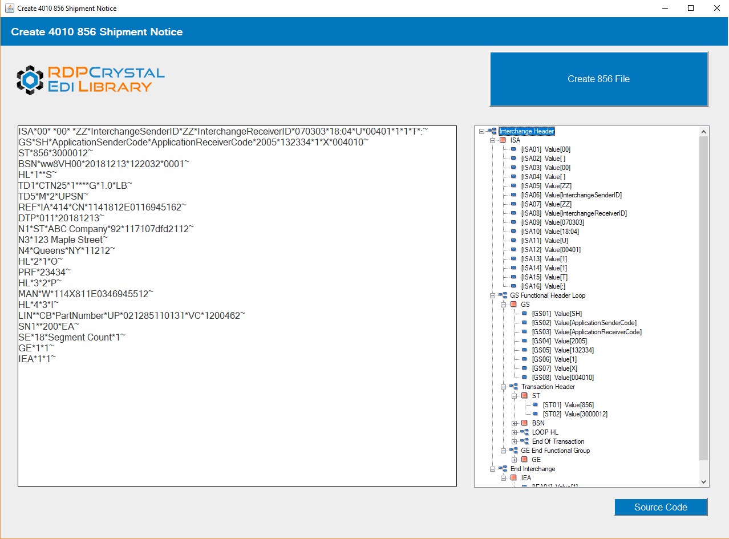
Task: Click the RDPCrystal EDI Library logo
Action: [x=90, y=79]
